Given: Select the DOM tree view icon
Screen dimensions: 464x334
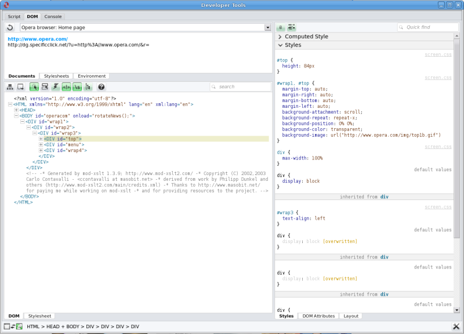Looking at the screenshot, I should point(9,86).
